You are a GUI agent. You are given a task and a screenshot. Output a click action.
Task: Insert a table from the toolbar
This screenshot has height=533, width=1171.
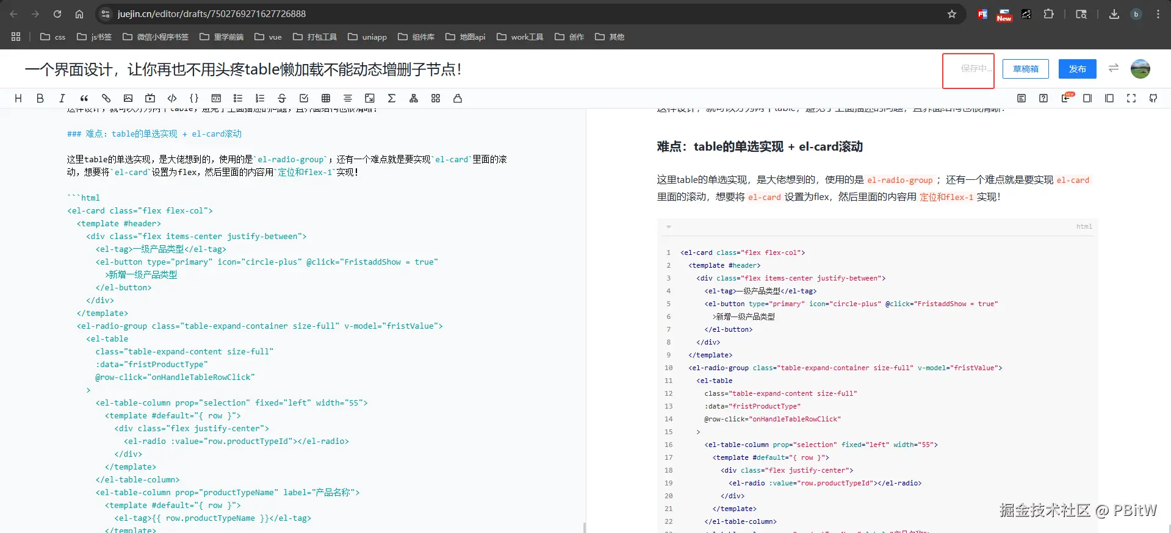pyautogui.click(x=326, y=98)
